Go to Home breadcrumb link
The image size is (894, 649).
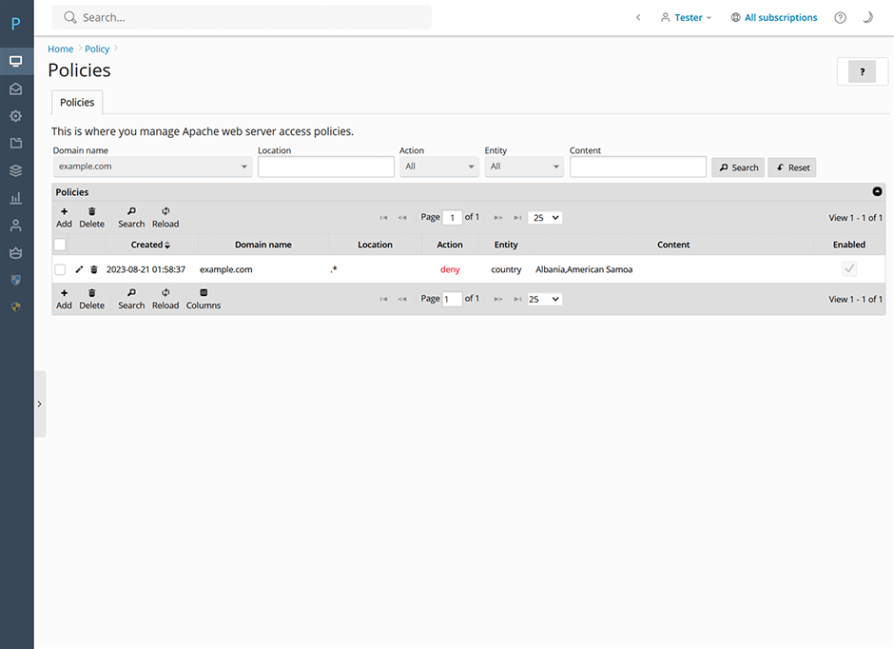(x=61, y=49)
